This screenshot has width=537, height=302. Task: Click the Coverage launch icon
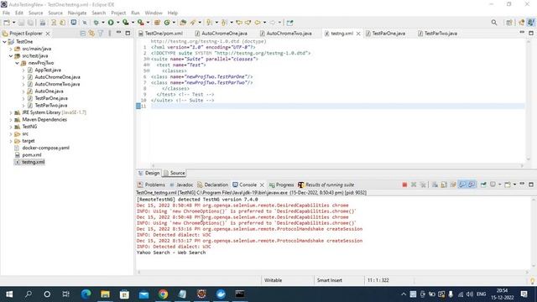(x=126, y=23)
